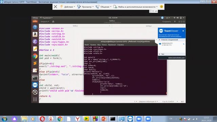The width and height of the screenshot is (217, 122).
Task: Click TeamViewer indicator in Ubuntu top bar
Action: coord(162,18)
